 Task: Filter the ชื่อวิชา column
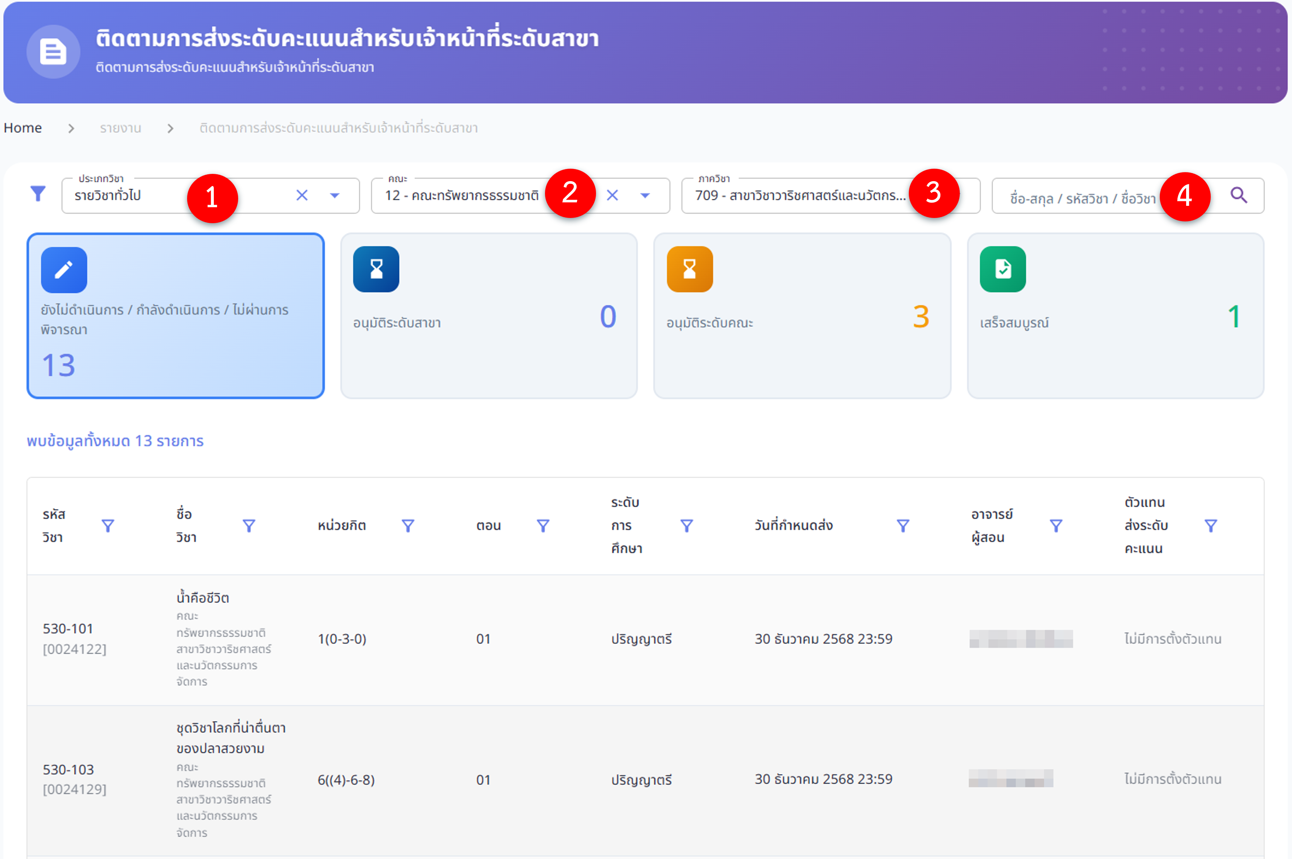249,526
